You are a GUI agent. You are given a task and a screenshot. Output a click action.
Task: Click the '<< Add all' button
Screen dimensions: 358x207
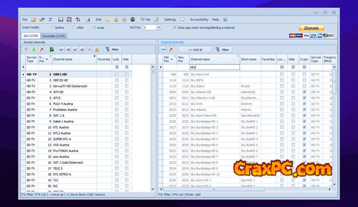point(195,50)
